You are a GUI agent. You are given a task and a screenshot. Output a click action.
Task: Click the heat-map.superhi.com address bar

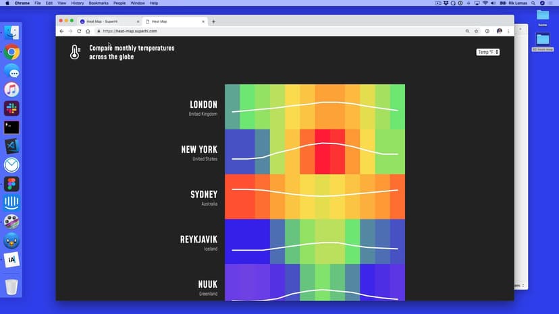tap(270, 31)
